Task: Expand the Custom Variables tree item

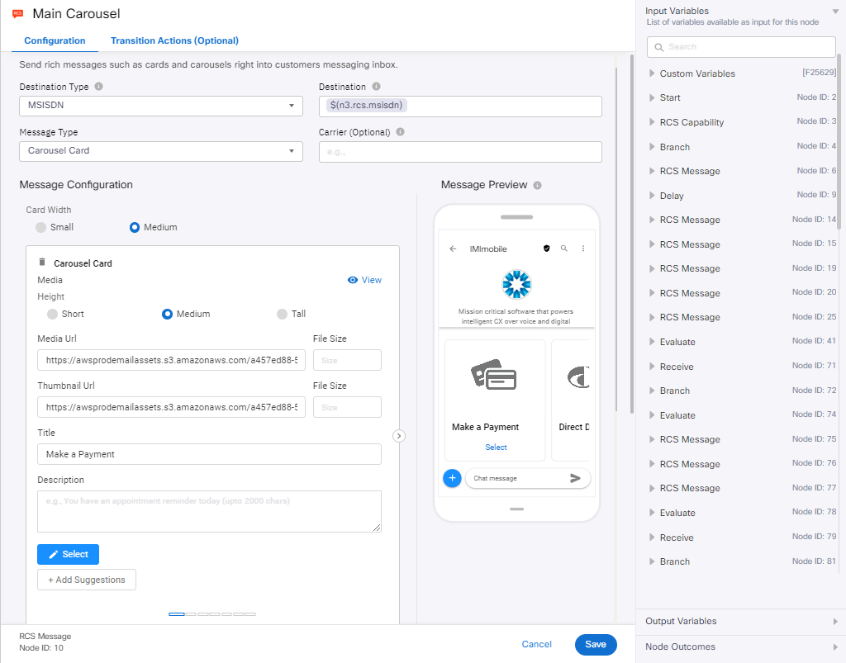Action: (652, 73)
